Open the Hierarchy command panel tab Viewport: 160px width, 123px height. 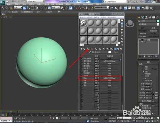(146, 18)
